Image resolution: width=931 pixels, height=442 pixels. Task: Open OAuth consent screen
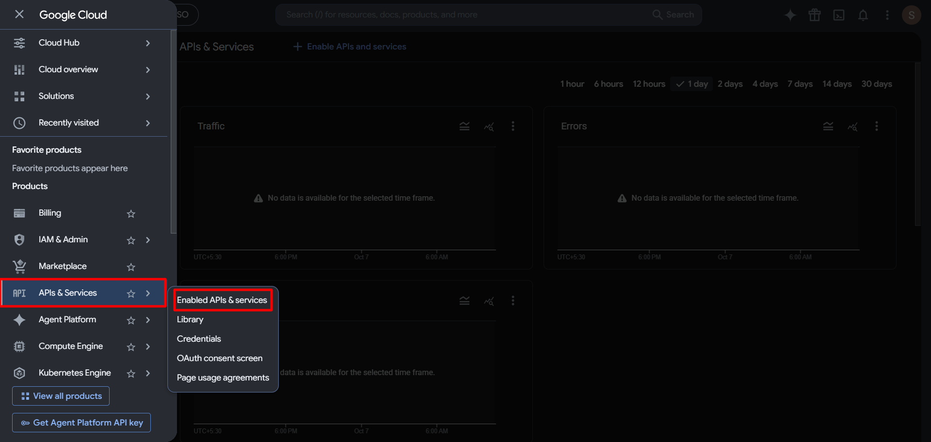coord(220,358)
